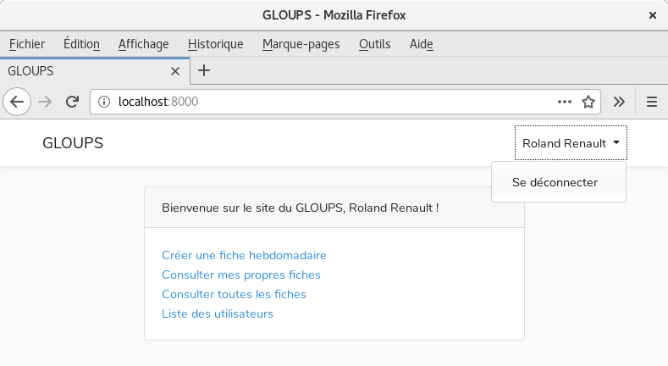Click the browser back arrow button
This screenshot has width=668, height=366.
tap(17, 102)
